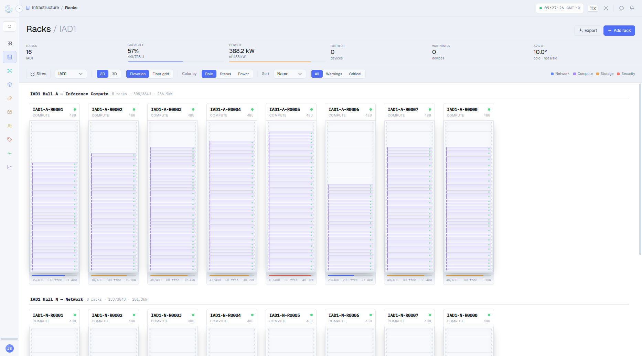Screen dimensions: 642x356
Task: Open the Sort by Name dropdown
Action: pyautogui.click(x=289, y=74)
